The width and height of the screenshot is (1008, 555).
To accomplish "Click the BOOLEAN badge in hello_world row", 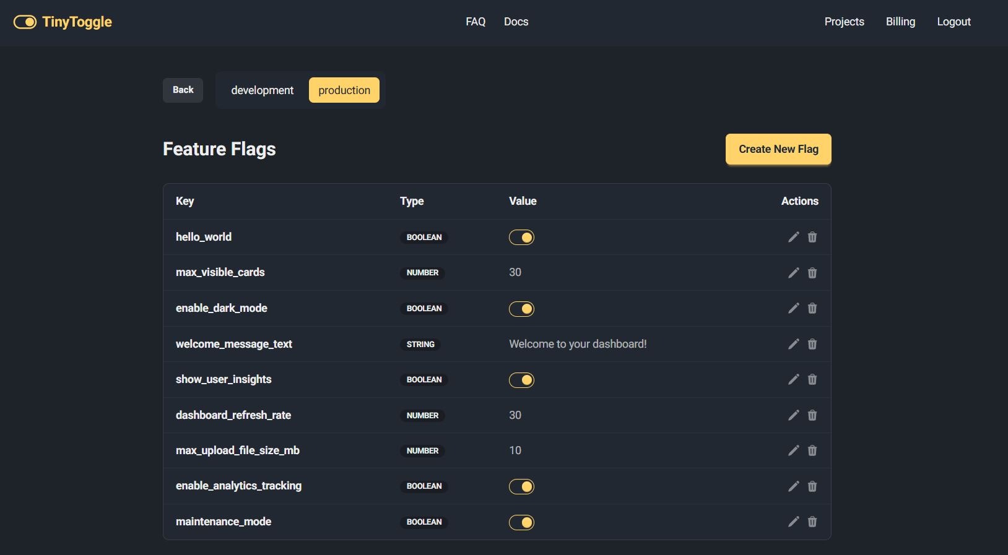I will pos(424,238).
